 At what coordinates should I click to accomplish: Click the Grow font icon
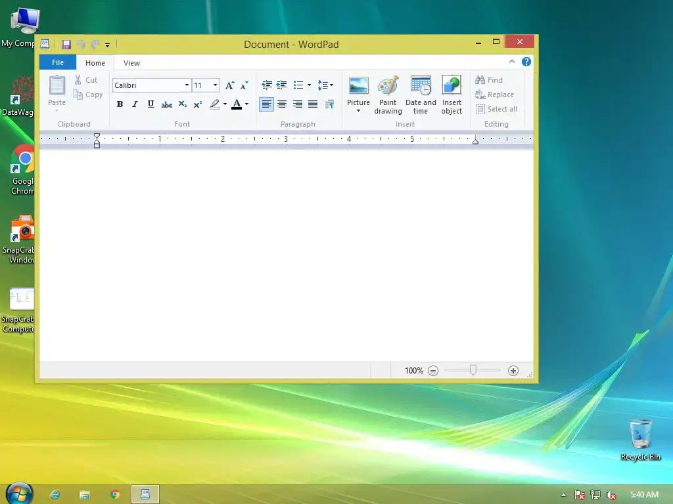click(x=229, y=85)
